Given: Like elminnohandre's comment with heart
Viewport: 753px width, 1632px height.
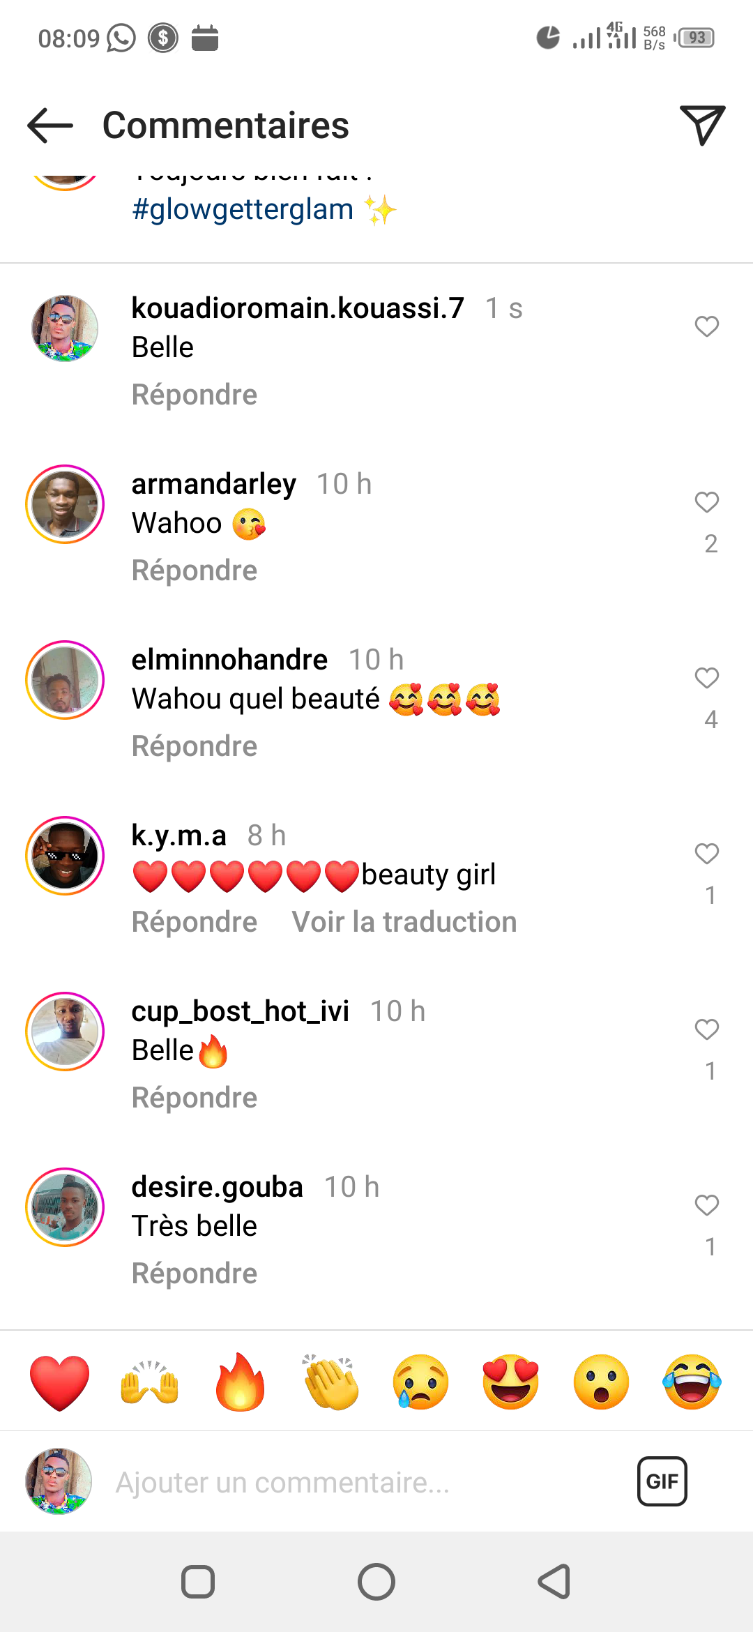Looking at the screenshot, I should pyautogui.click(x=707, y=678).
